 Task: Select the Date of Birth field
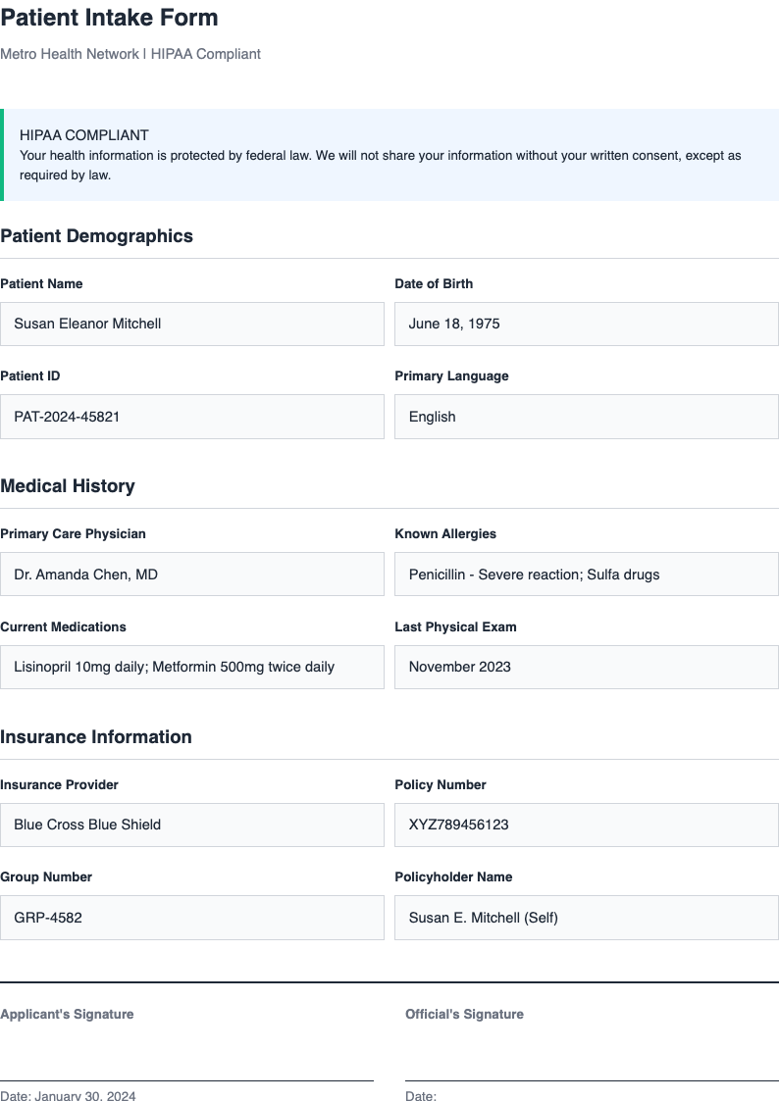pos(586,324)
